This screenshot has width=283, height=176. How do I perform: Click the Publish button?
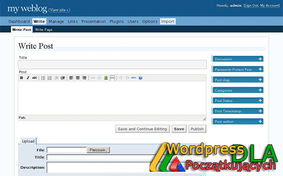(x=197, y=129)
